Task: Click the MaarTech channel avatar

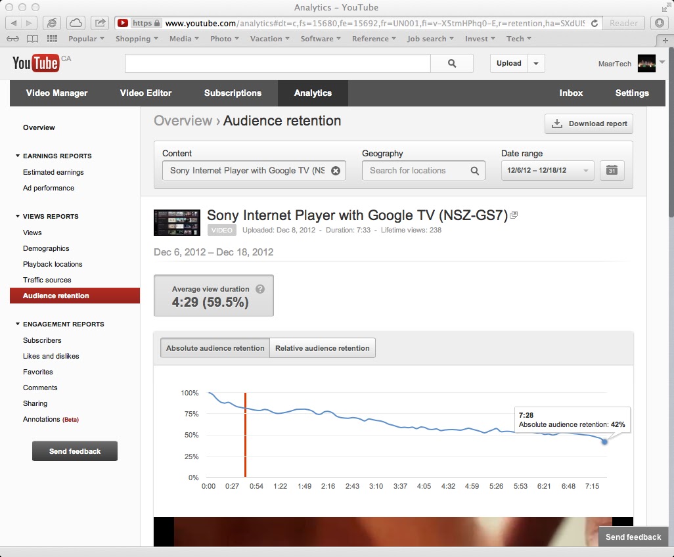Action: click(646, 63)
